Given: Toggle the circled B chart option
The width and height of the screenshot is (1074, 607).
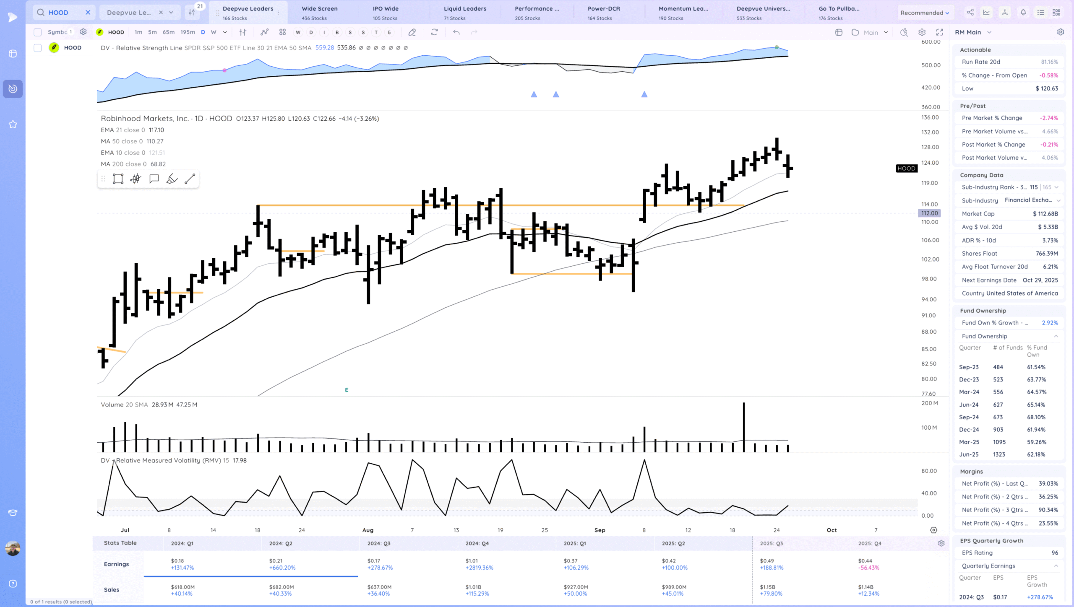Looking at the screenshot, I should pos(337,32).
